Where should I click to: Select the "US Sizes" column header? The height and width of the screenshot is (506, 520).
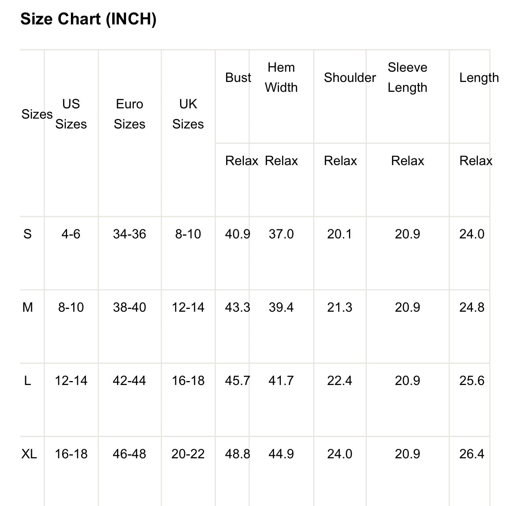pyautogui.click(x=71, y=114)
